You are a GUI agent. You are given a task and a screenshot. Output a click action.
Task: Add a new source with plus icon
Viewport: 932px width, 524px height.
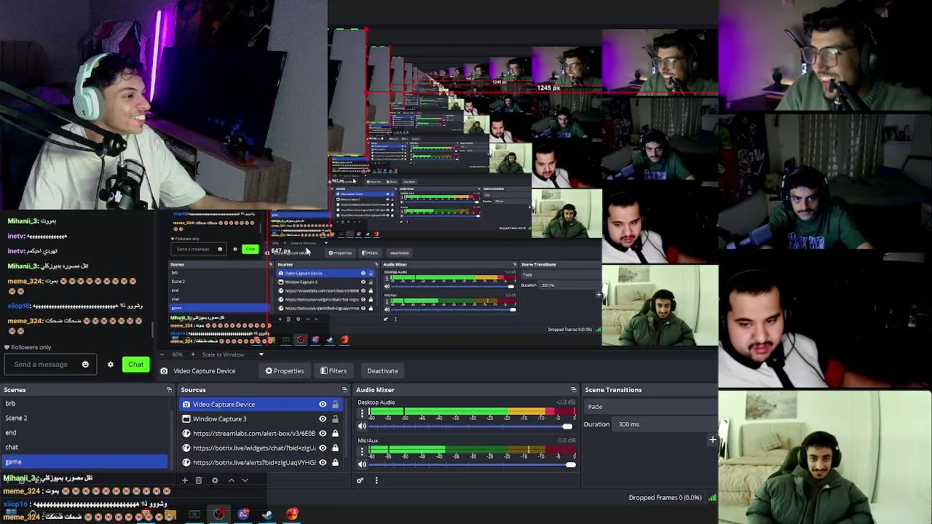click(185, 480)
